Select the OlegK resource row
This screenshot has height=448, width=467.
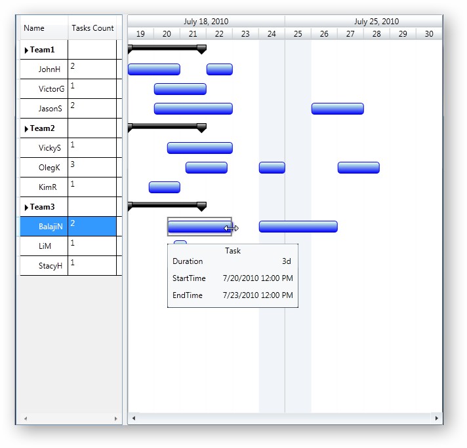coord(49,168)
